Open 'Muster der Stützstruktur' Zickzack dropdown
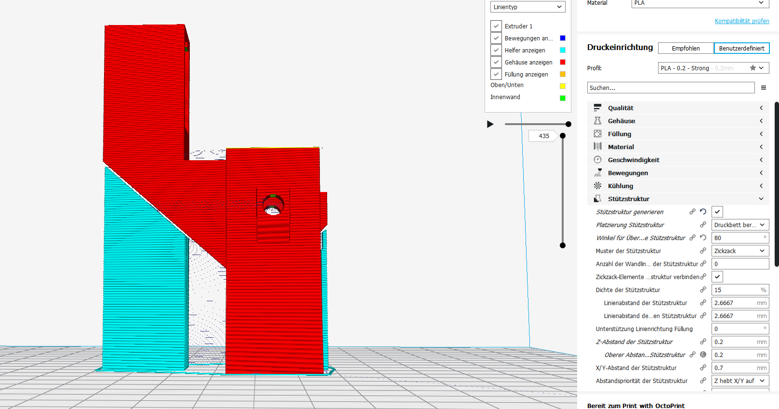Viewport: 779px width, 409px height. pyautogui.click(x=740, y=251)
